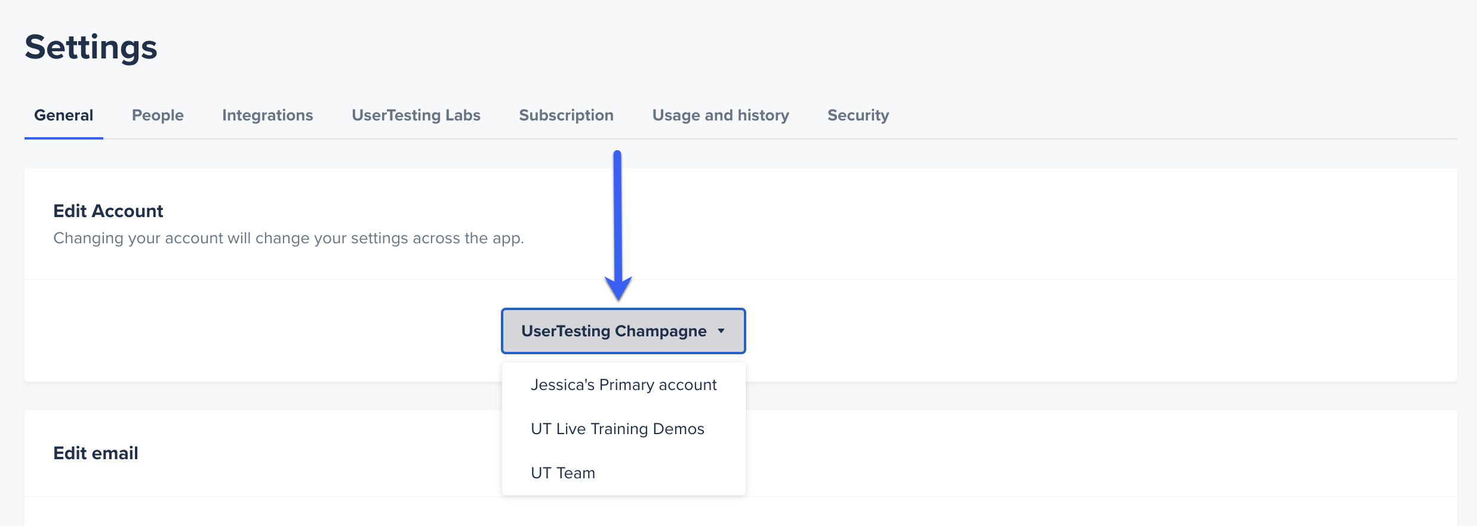Screen dimensions: 1477x526
Task: Click the 'Changing your account' description text
Action: pos(288,239)
